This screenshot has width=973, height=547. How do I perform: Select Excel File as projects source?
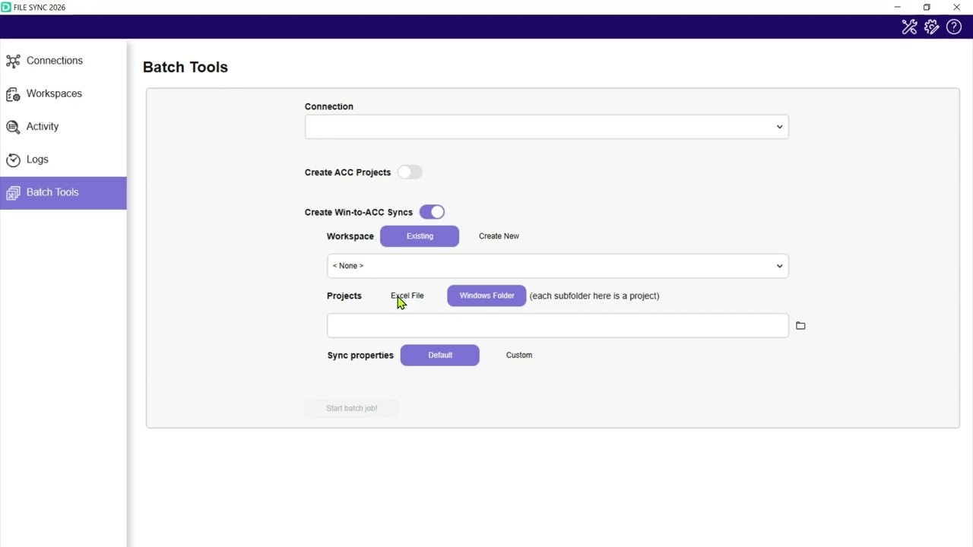coord(407,296)
